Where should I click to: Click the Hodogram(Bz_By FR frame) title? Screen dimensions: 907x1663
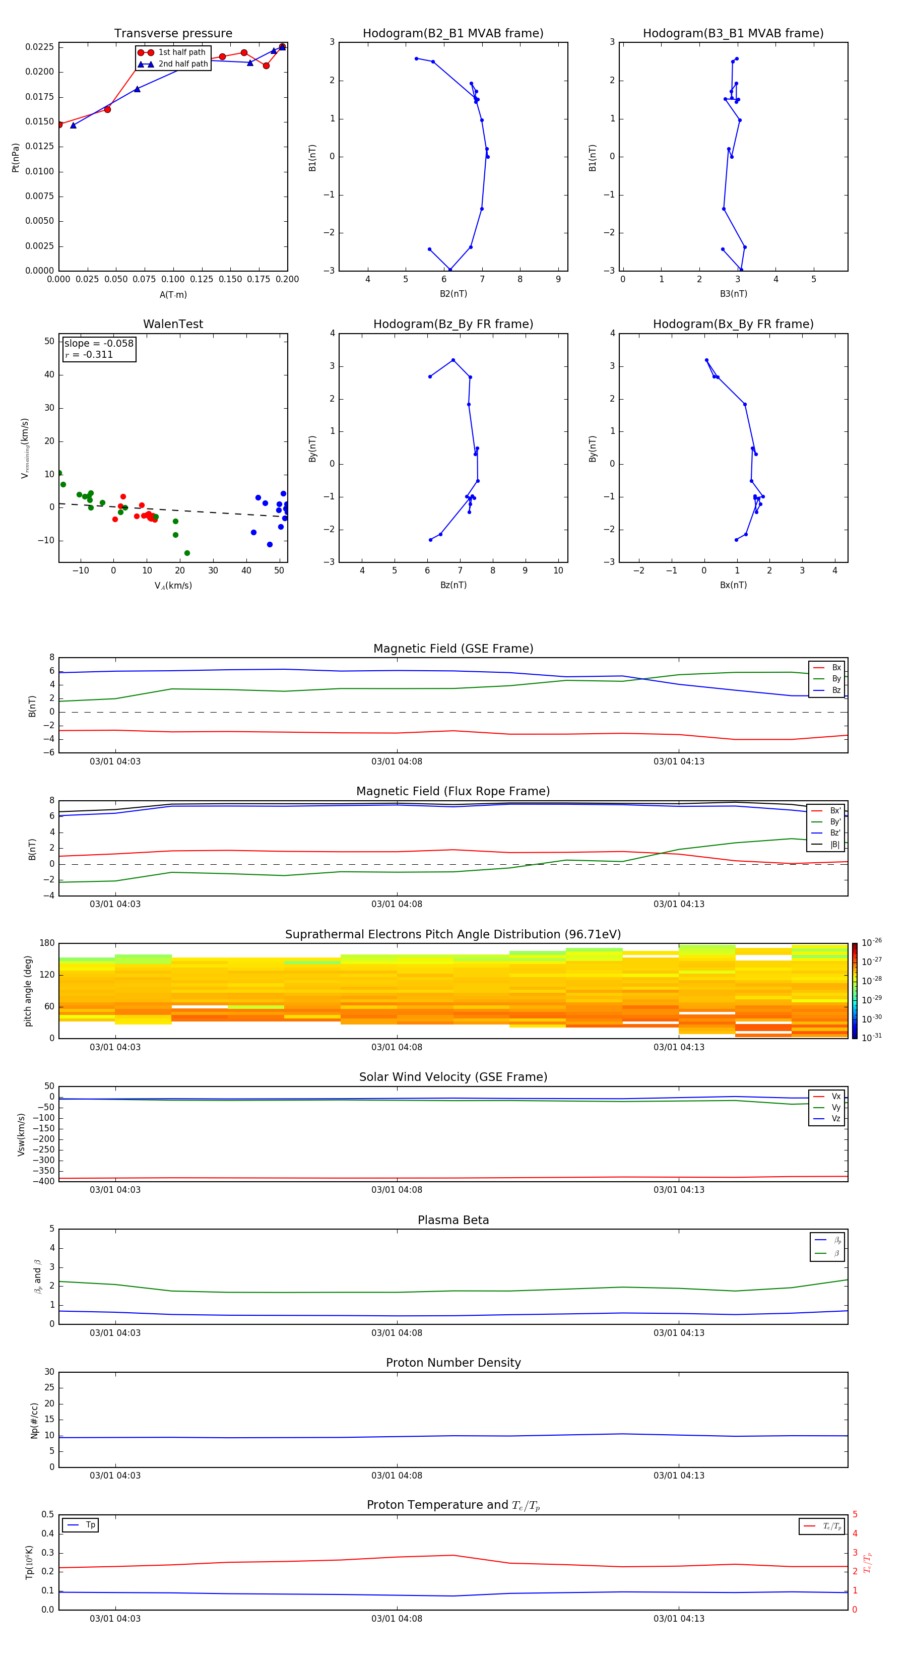453,324
